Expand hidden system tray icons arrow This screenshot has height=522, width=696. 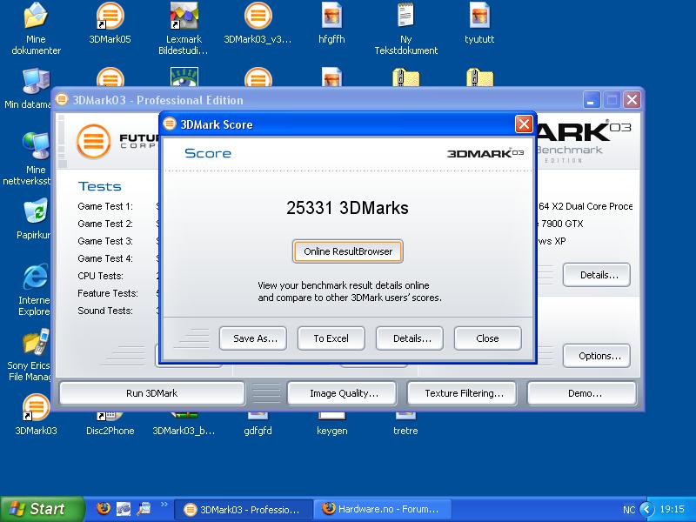[646, 509]
